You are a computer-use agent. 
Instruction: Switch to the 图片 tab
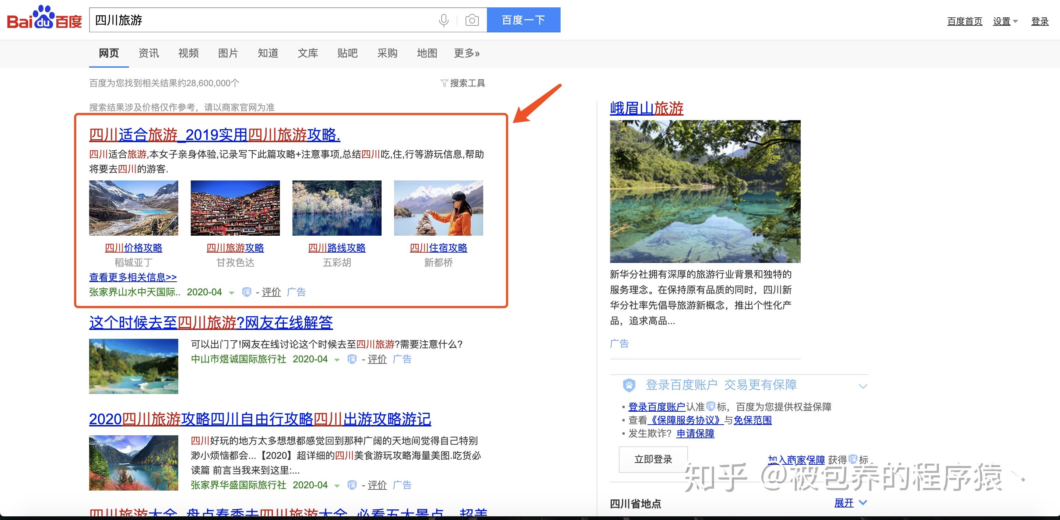(x=228, y=53)
